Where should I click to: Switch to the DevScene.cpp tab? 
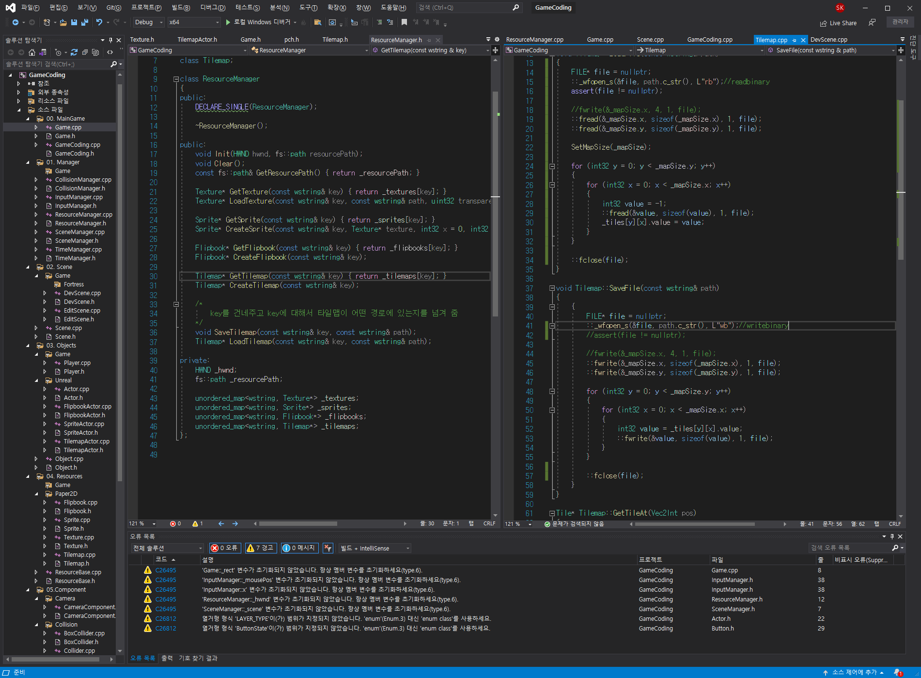pyautogui.click(x=828, y=40)
